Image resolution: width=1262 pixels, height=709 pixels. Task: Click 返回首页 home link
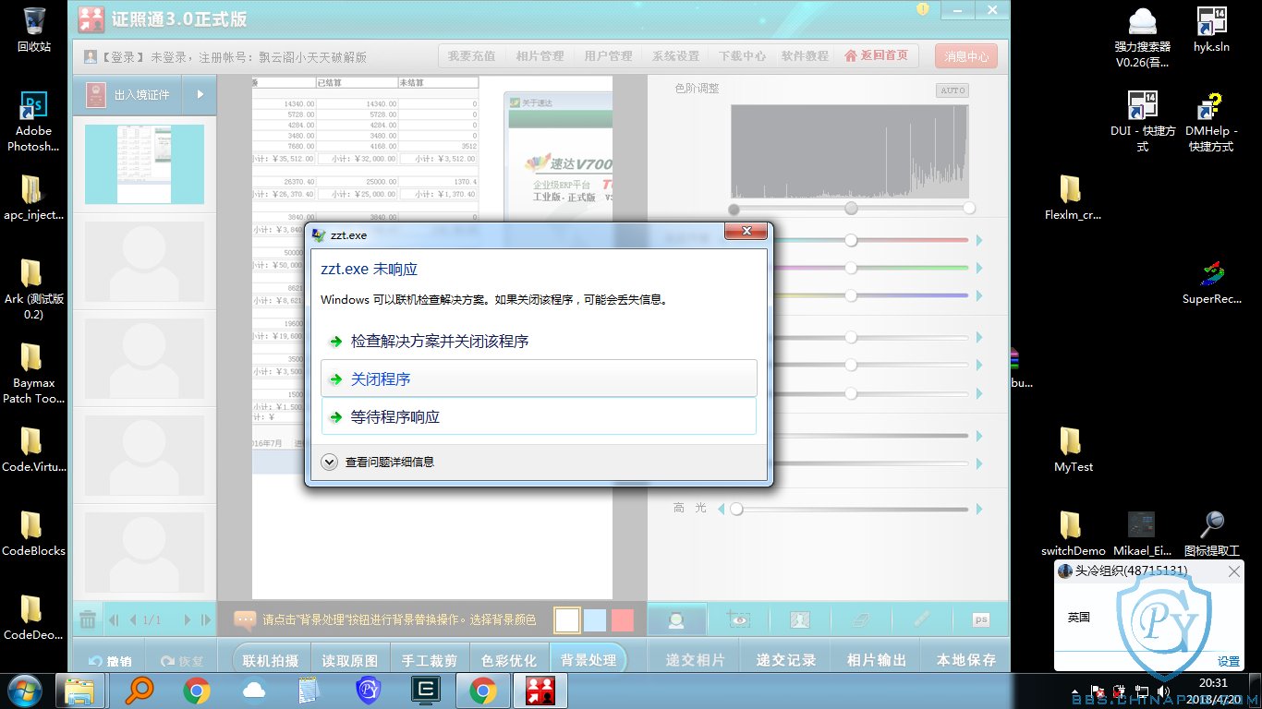click(x=877, y=56)
